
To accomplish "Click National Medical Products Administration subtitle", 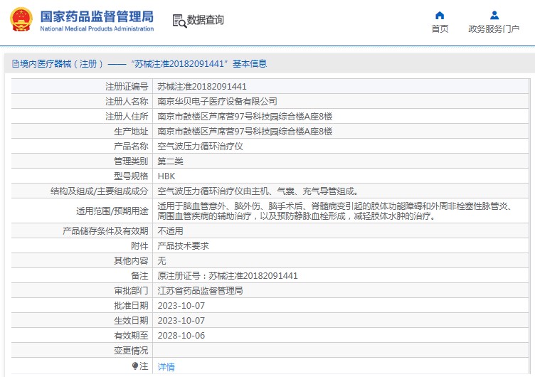I will point(97,28).
